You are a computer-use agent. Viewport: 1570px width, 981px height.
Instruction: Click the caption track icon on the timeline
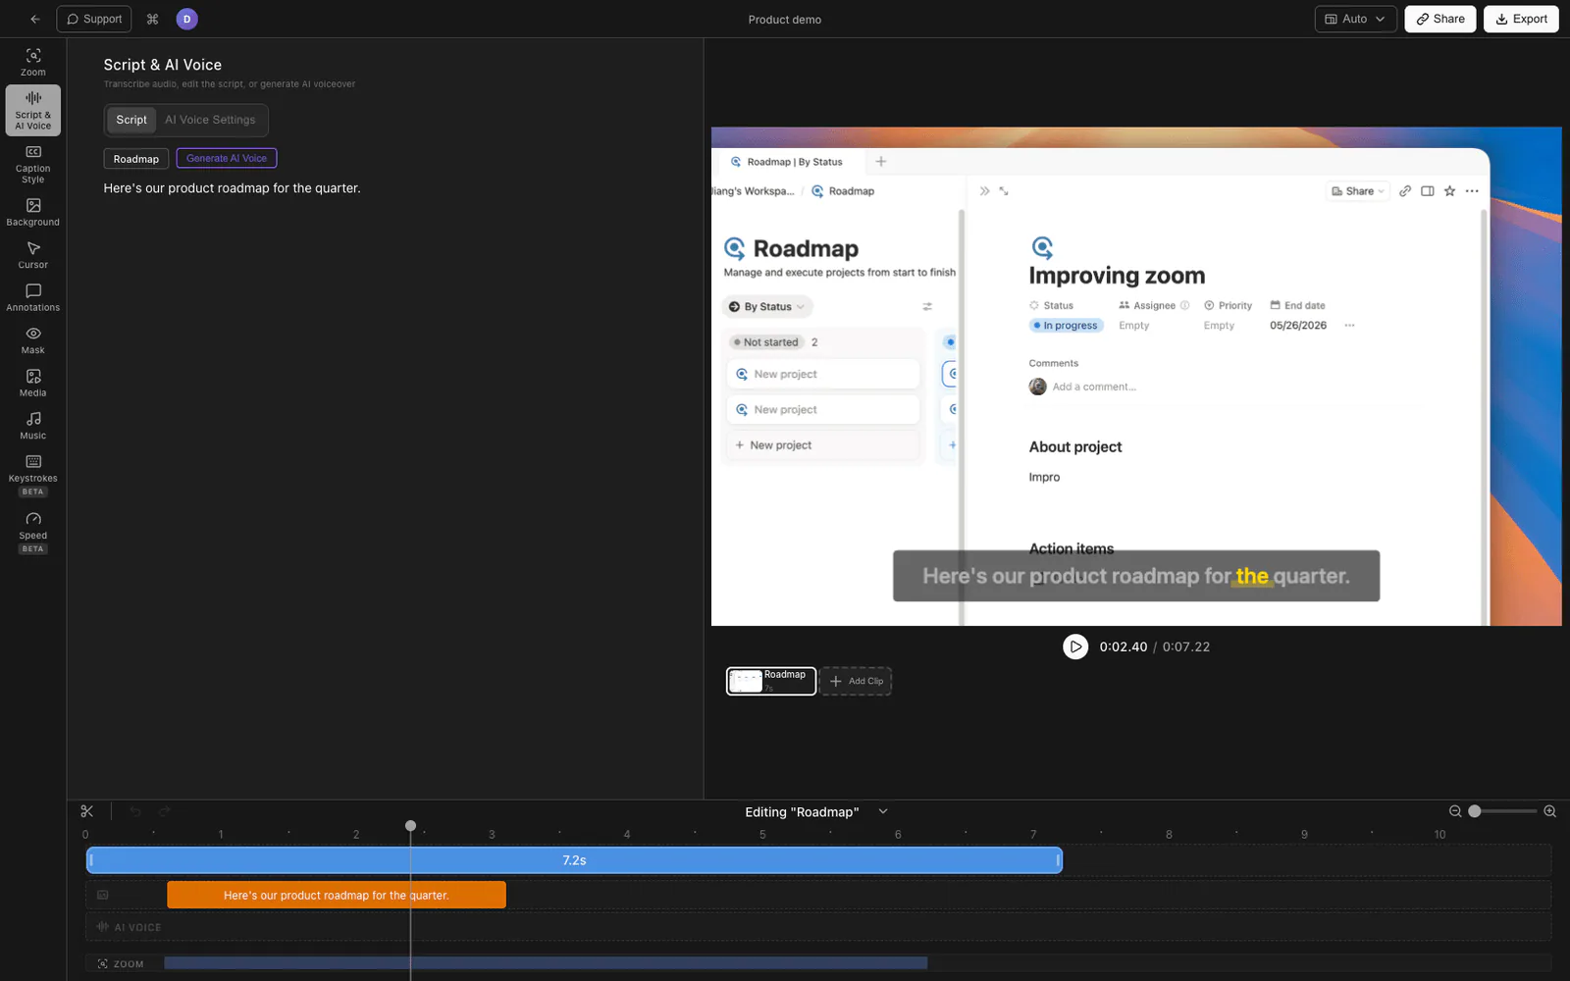tap(102, 895)
